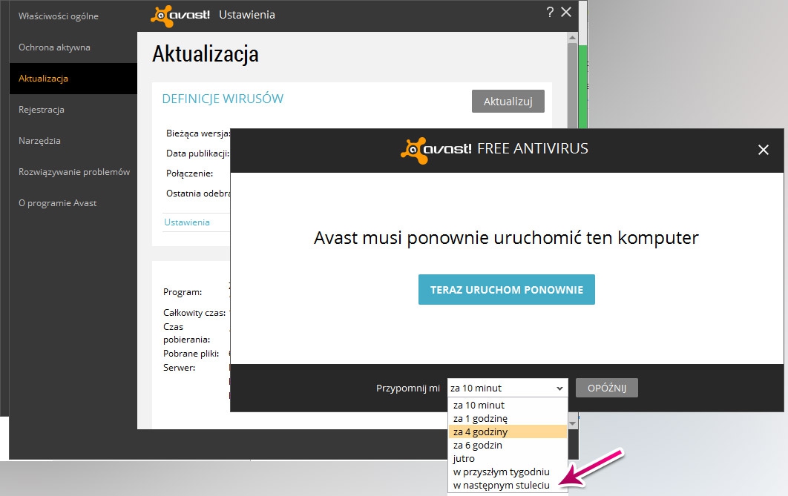
Task: Go to Rozwiązywanie problemów in sidebar
Action: [x=74, y=172]
